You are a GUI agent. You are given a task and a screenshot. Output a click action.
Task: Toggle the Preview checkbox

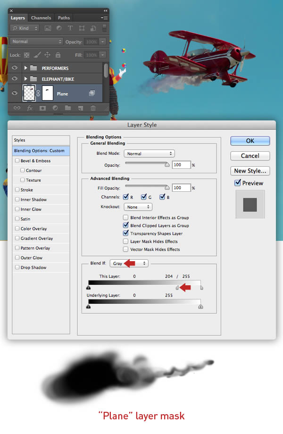[x=237, y=183]
